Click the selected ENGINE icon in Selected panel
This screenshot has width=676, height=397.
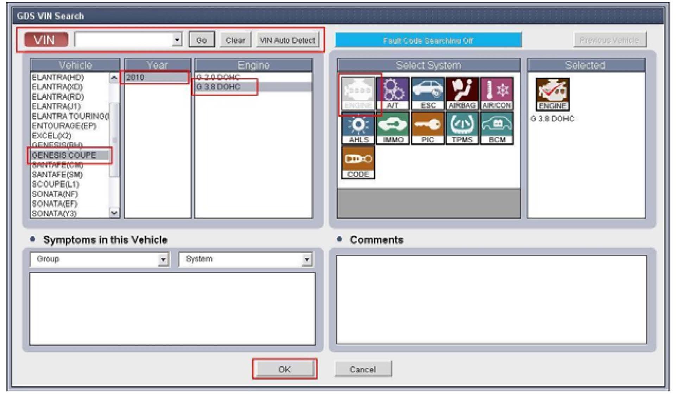[552, 94]
